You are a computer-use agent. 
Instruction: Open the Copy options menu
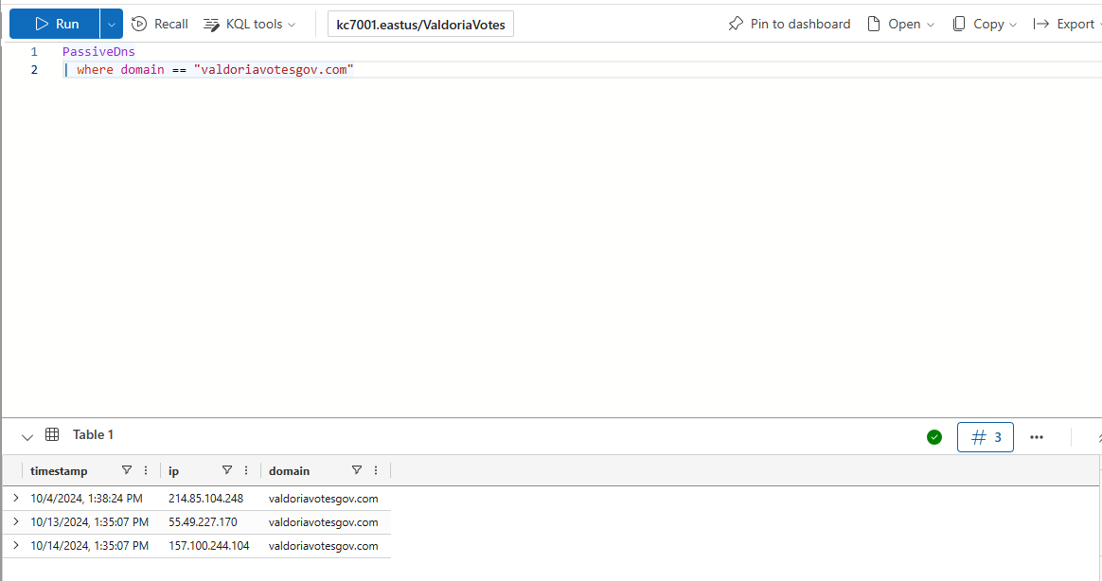(x=985, y=24)
